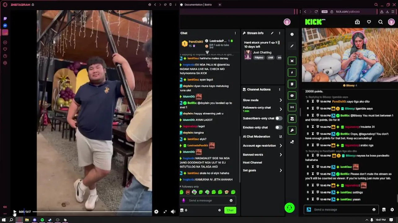This screenshot has height=223, width=398.
Task: Open browser downloads icon
Action: click(387, 11)
